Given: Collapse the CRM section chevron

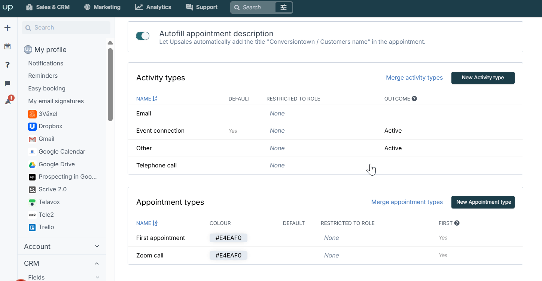Looking at the screenshot, I should pyautogui.click(x=97, y=263).
